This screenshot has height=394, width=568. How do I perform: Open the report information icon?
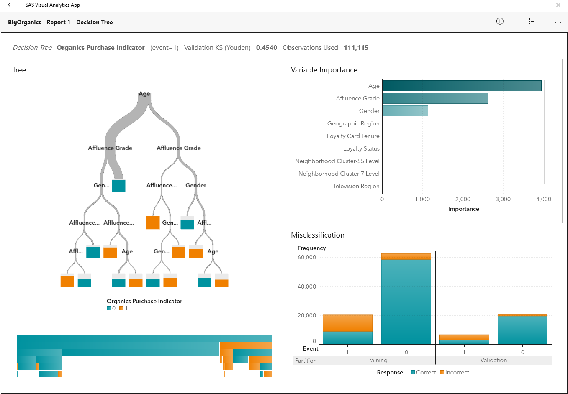(x=500, y=21)
